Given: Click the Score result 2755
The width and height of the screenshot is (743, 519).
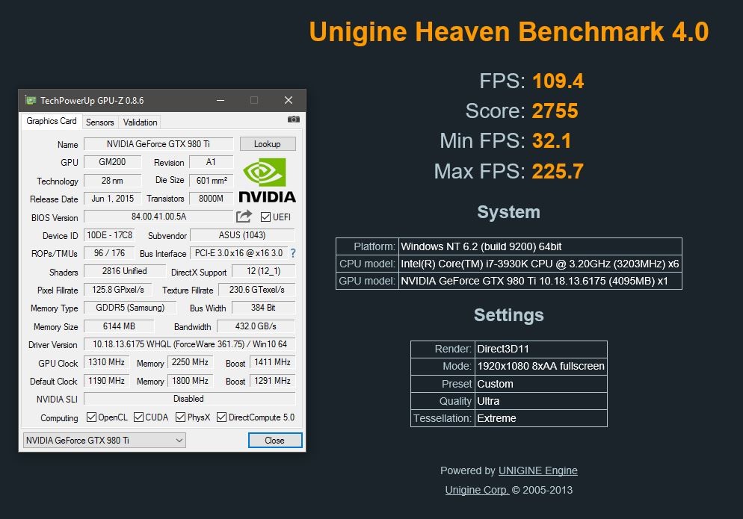Looking at the screenshot, I should point(555,111).
